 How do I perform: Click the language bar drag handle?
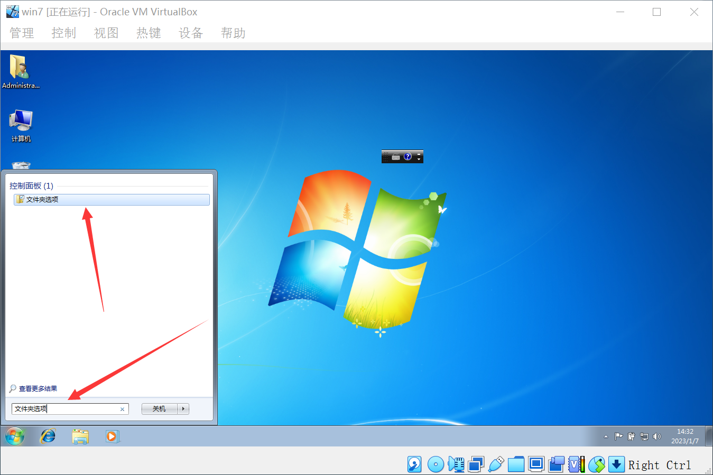click(386, 156)
